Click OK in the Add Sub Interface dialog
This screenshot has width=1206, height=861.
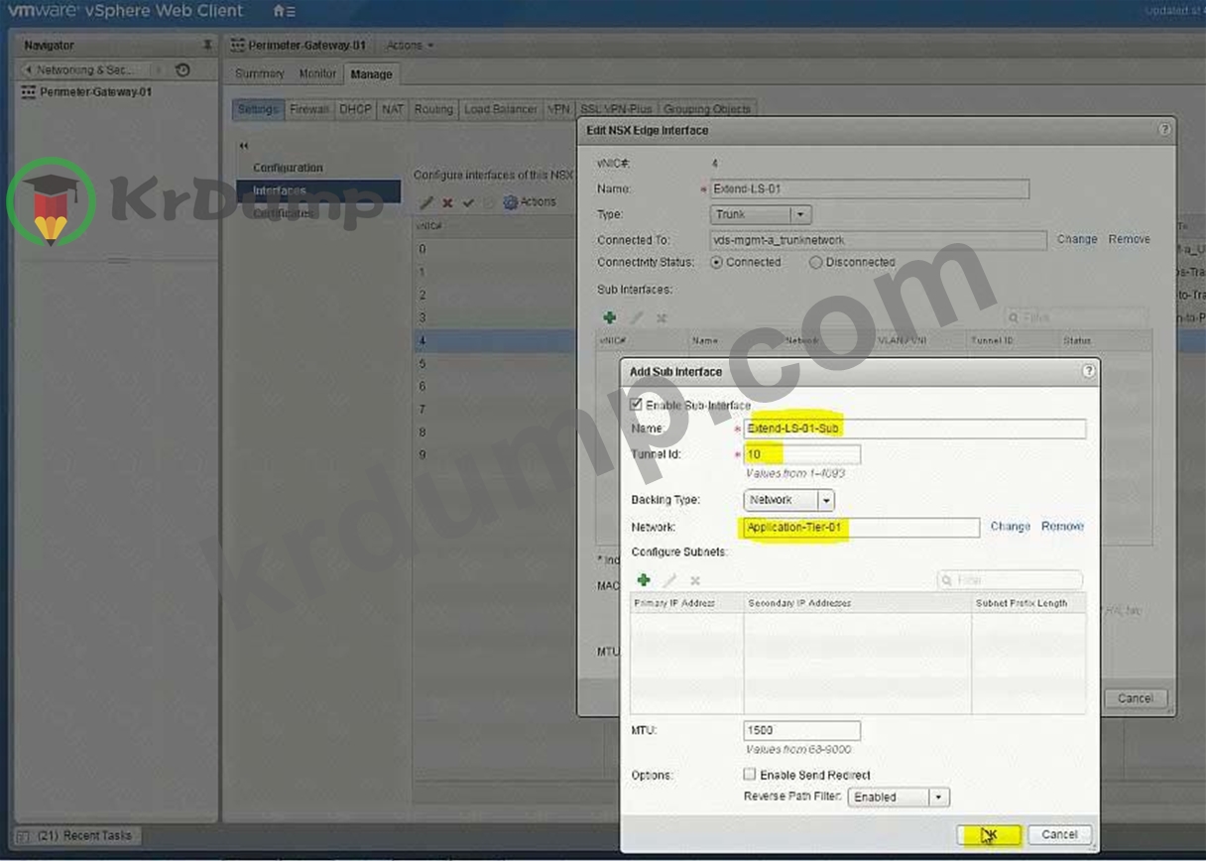[989, 834]
